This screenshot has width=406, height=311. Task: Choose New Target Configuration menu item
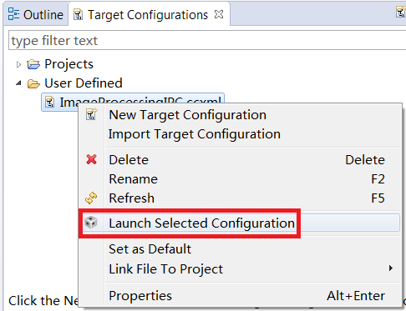[187, 115]
